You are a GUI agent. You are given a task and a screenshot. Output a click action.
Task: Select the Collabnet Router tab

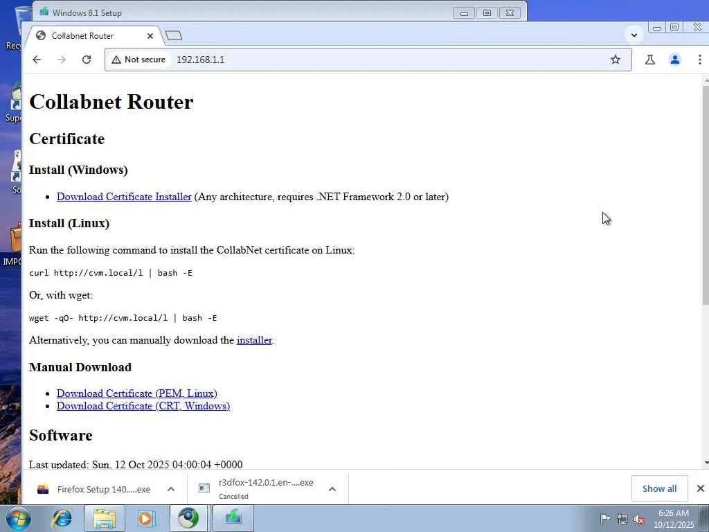(x=93, y=36)
